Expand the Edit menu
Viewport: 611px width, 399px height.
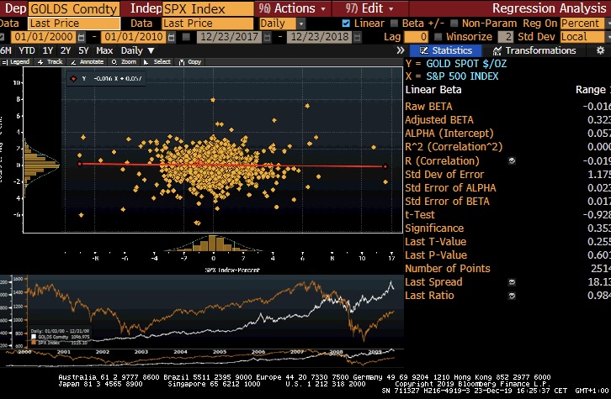click(369, 8)
